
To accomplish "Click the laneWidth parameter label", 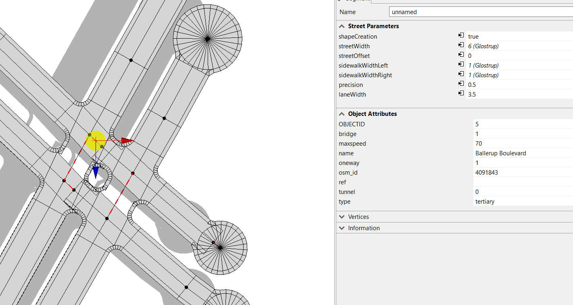I will coord(352,95).
